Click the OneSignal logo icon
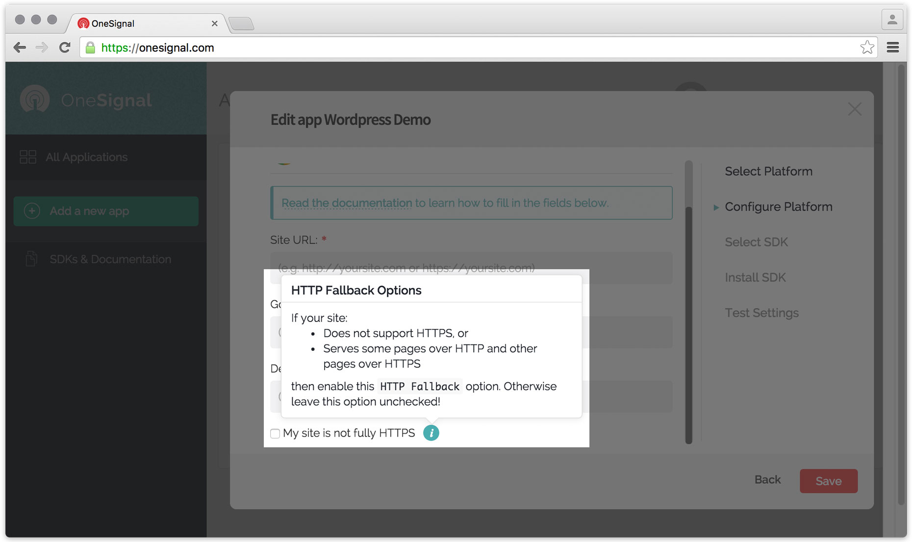912x542 pixels. 35,99
